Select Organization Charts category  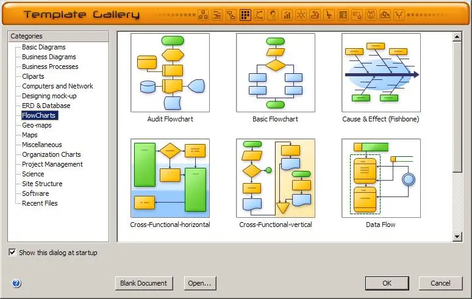[51, 154]
